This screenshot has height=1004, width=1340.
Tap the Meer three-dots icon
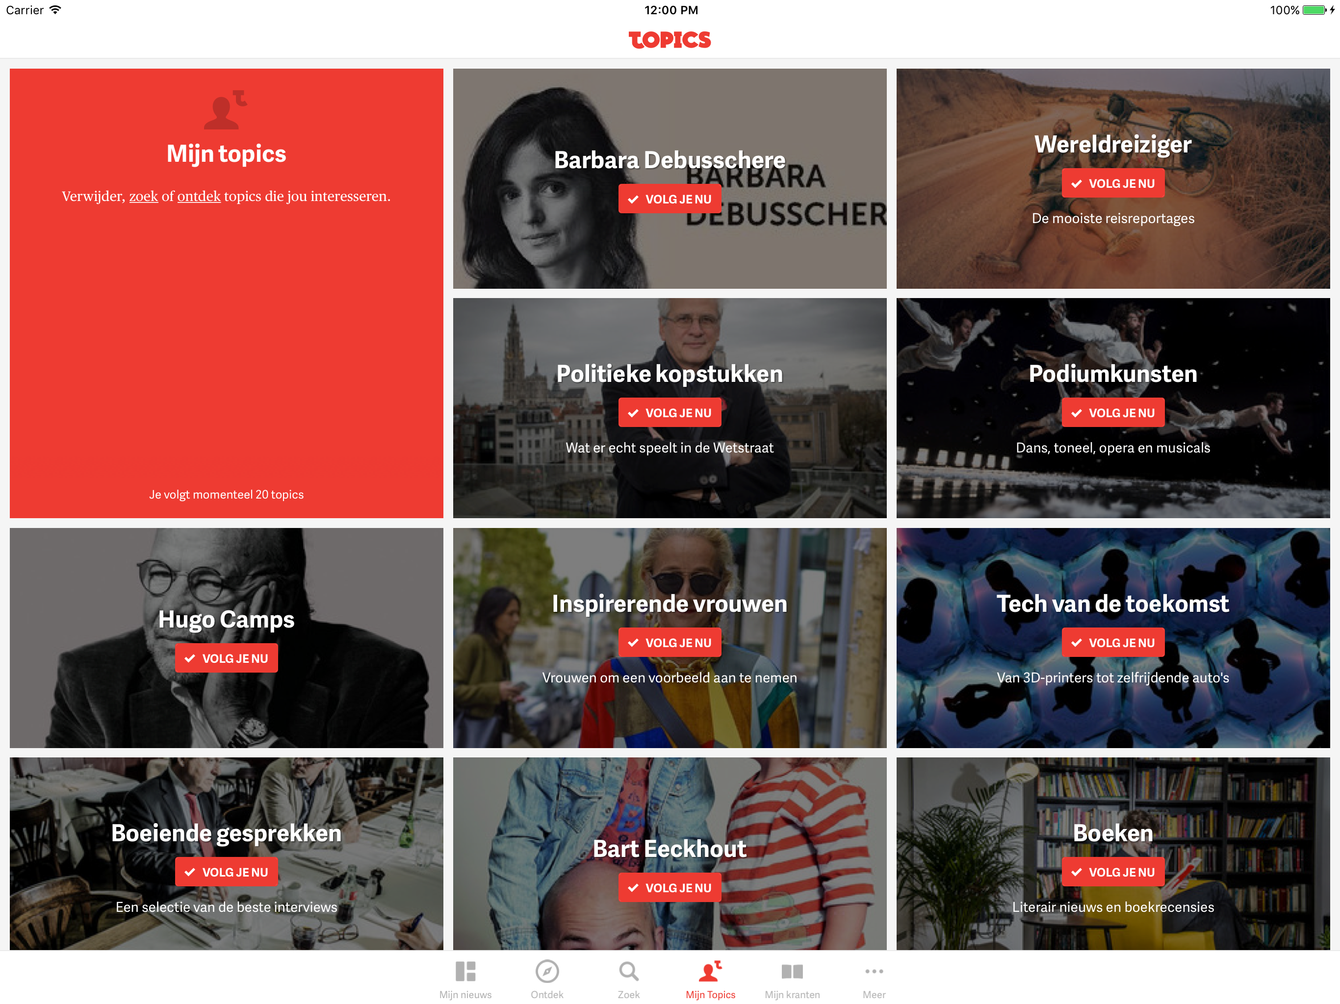click(x=874, y=971)
